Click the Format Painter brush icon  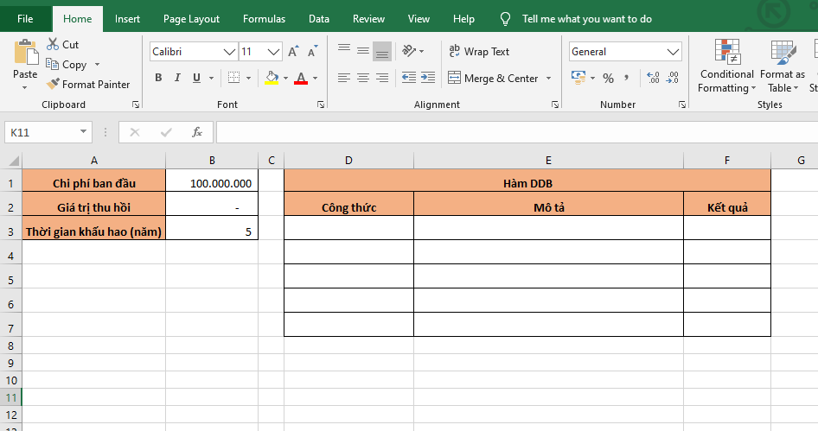[53, 85]
